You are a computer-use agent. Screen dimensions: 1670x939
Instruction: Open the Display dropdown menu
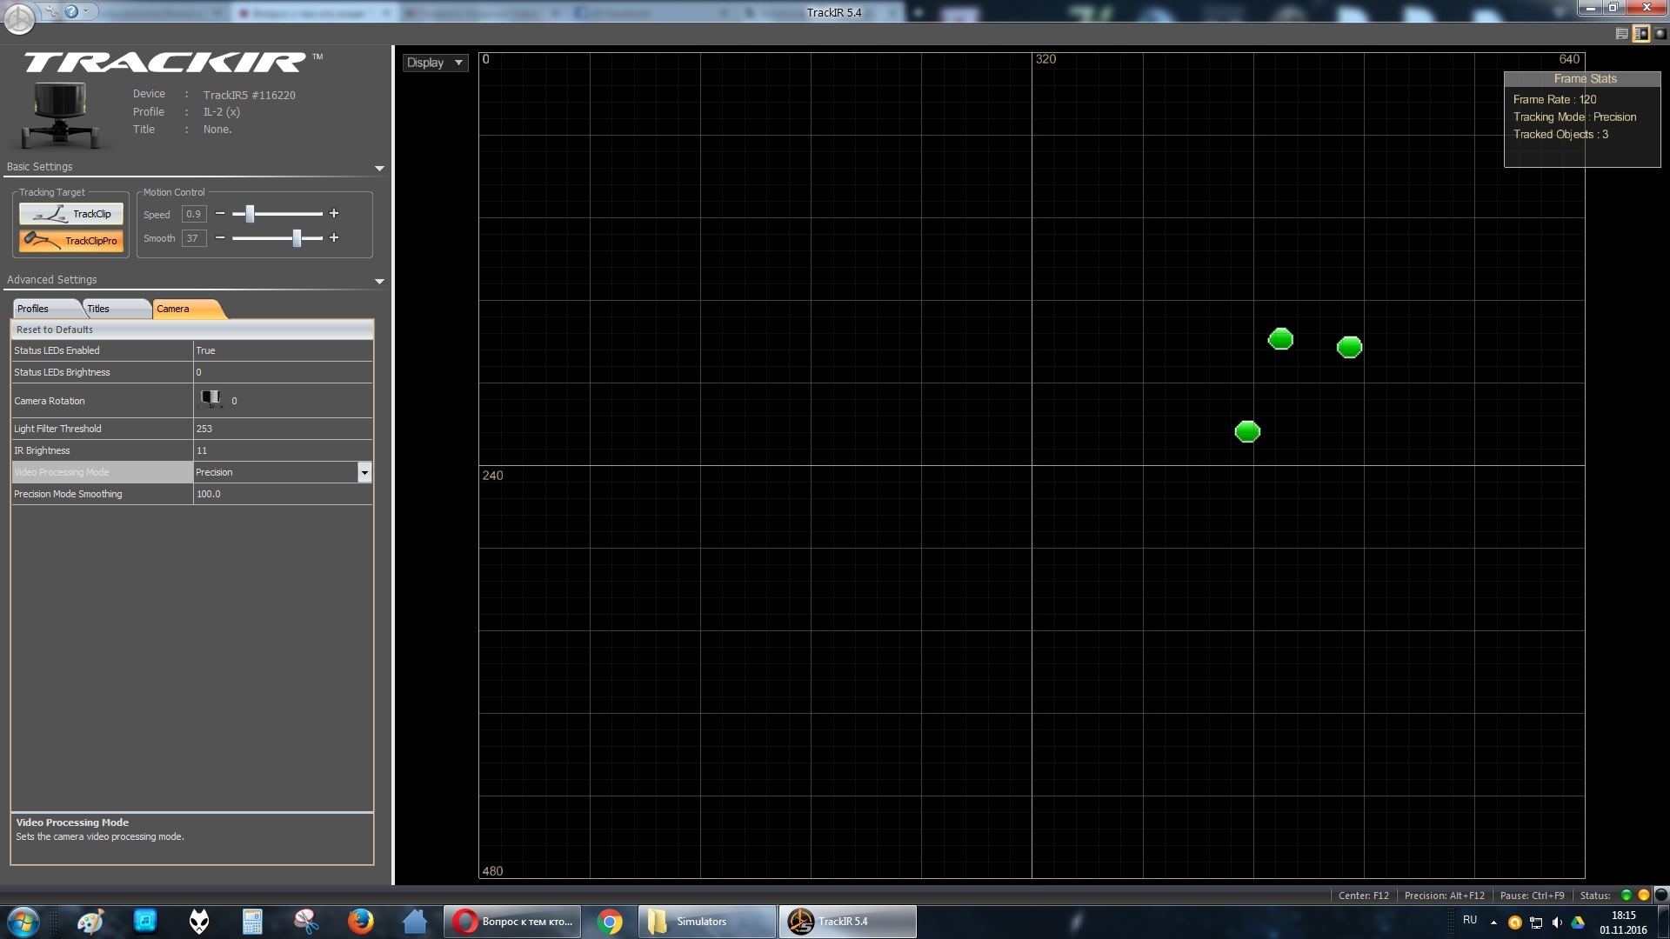coord(435,63)
